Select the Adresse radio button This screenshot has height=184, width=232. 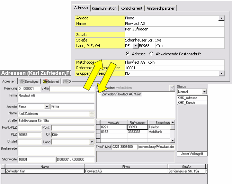tap(127, 54)
